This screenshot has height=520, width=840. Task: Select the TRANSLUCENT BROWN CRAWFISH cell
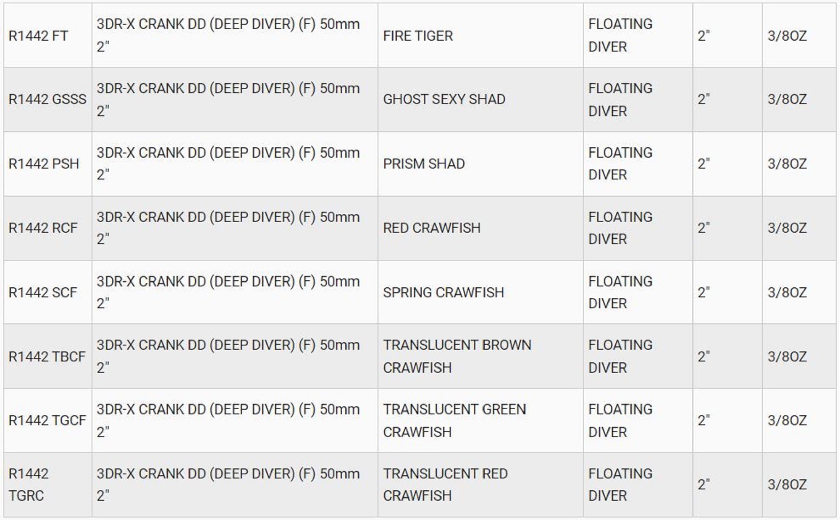457,356
